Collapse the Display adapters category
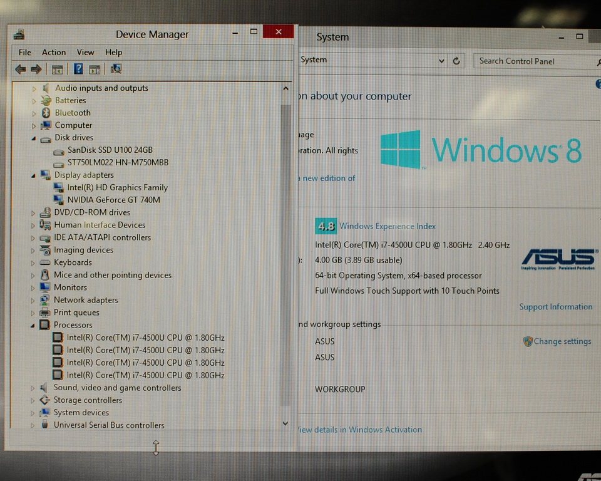The height and width of the screenshot is (481, 601). (x=33, y=175)
